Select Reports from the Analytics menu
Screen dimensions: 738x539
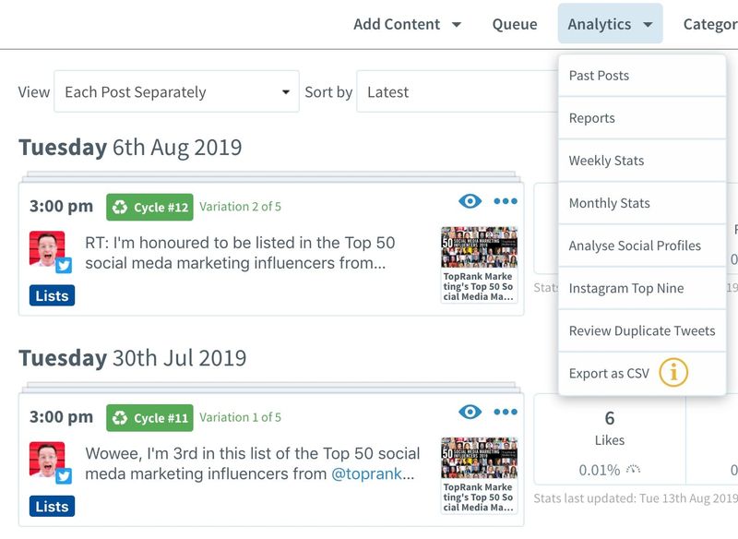[642, 118]
